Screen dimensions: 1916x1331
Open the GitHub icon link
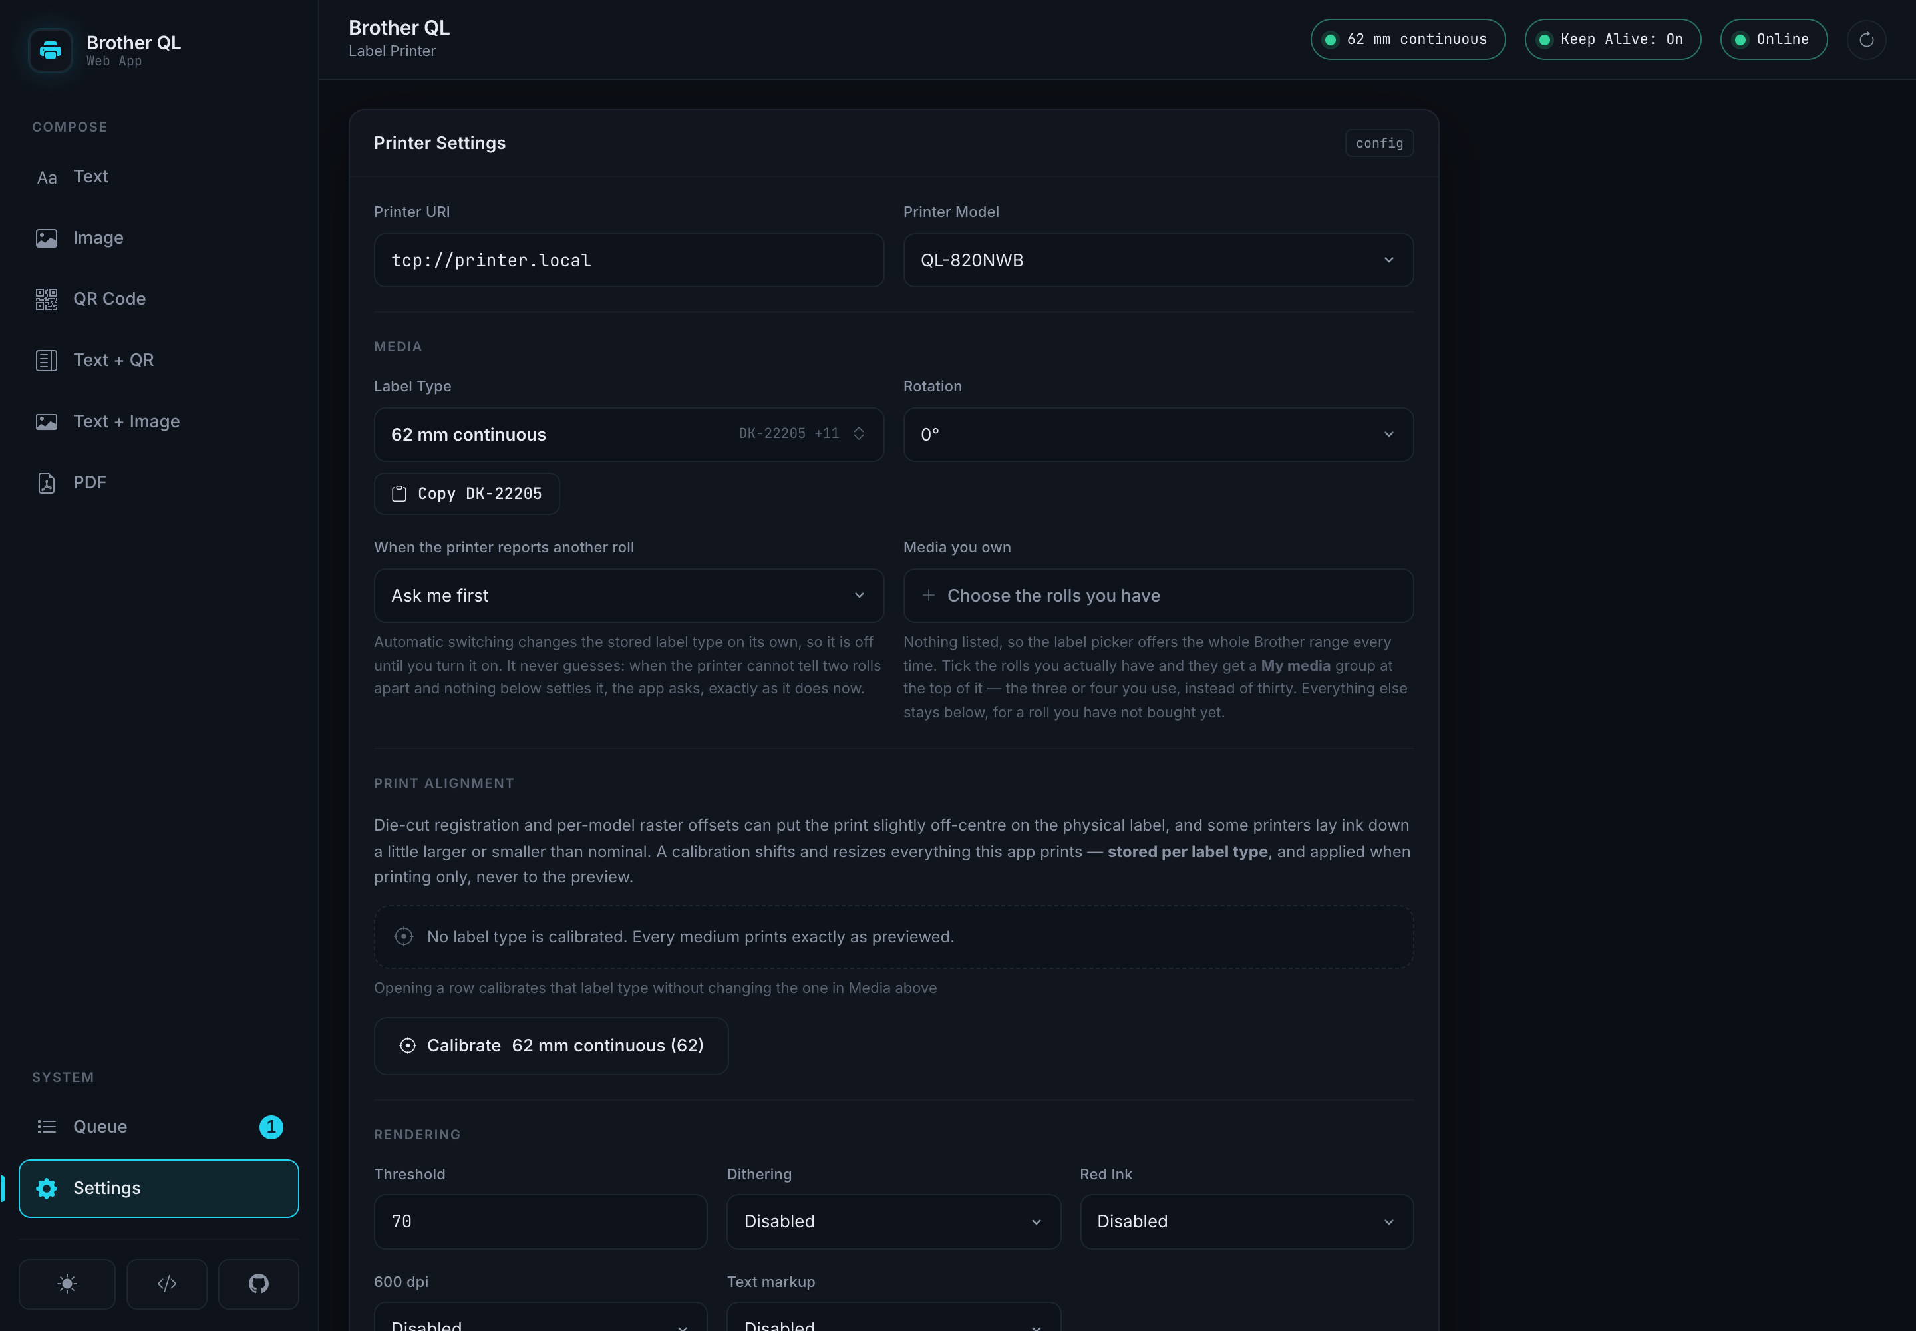tap(259, 1284)
